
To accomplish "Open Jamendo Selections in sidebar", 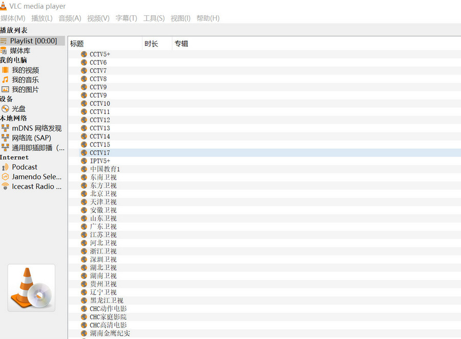I will [36, 176].
